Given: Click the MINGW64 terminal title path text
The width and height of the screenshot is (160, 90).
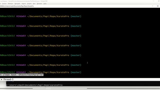Looking at the screenshot, I should 17,6.
